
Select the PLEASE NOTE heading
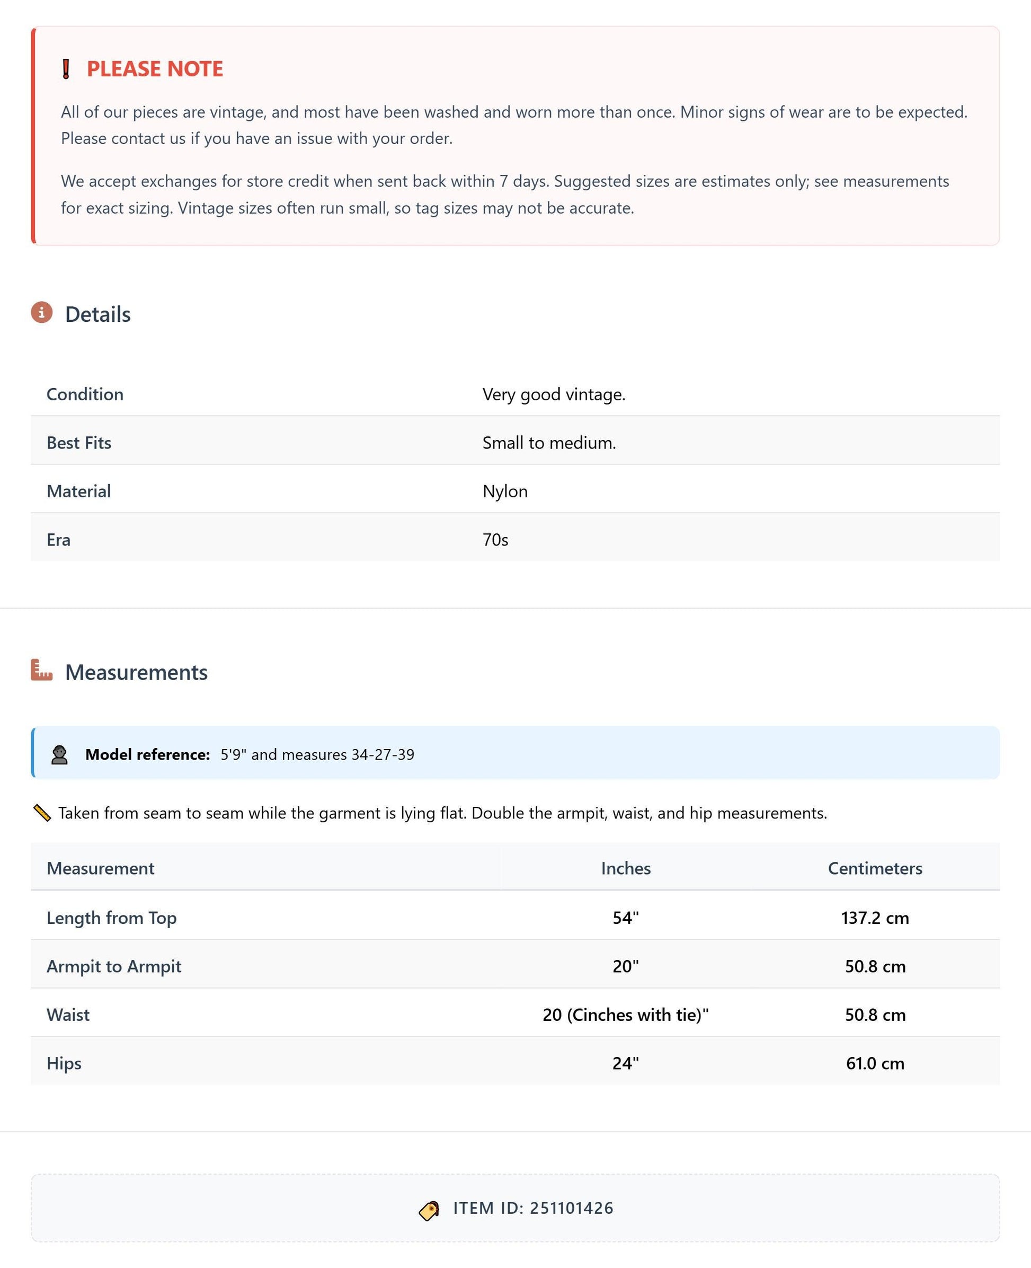coord(155,69)
